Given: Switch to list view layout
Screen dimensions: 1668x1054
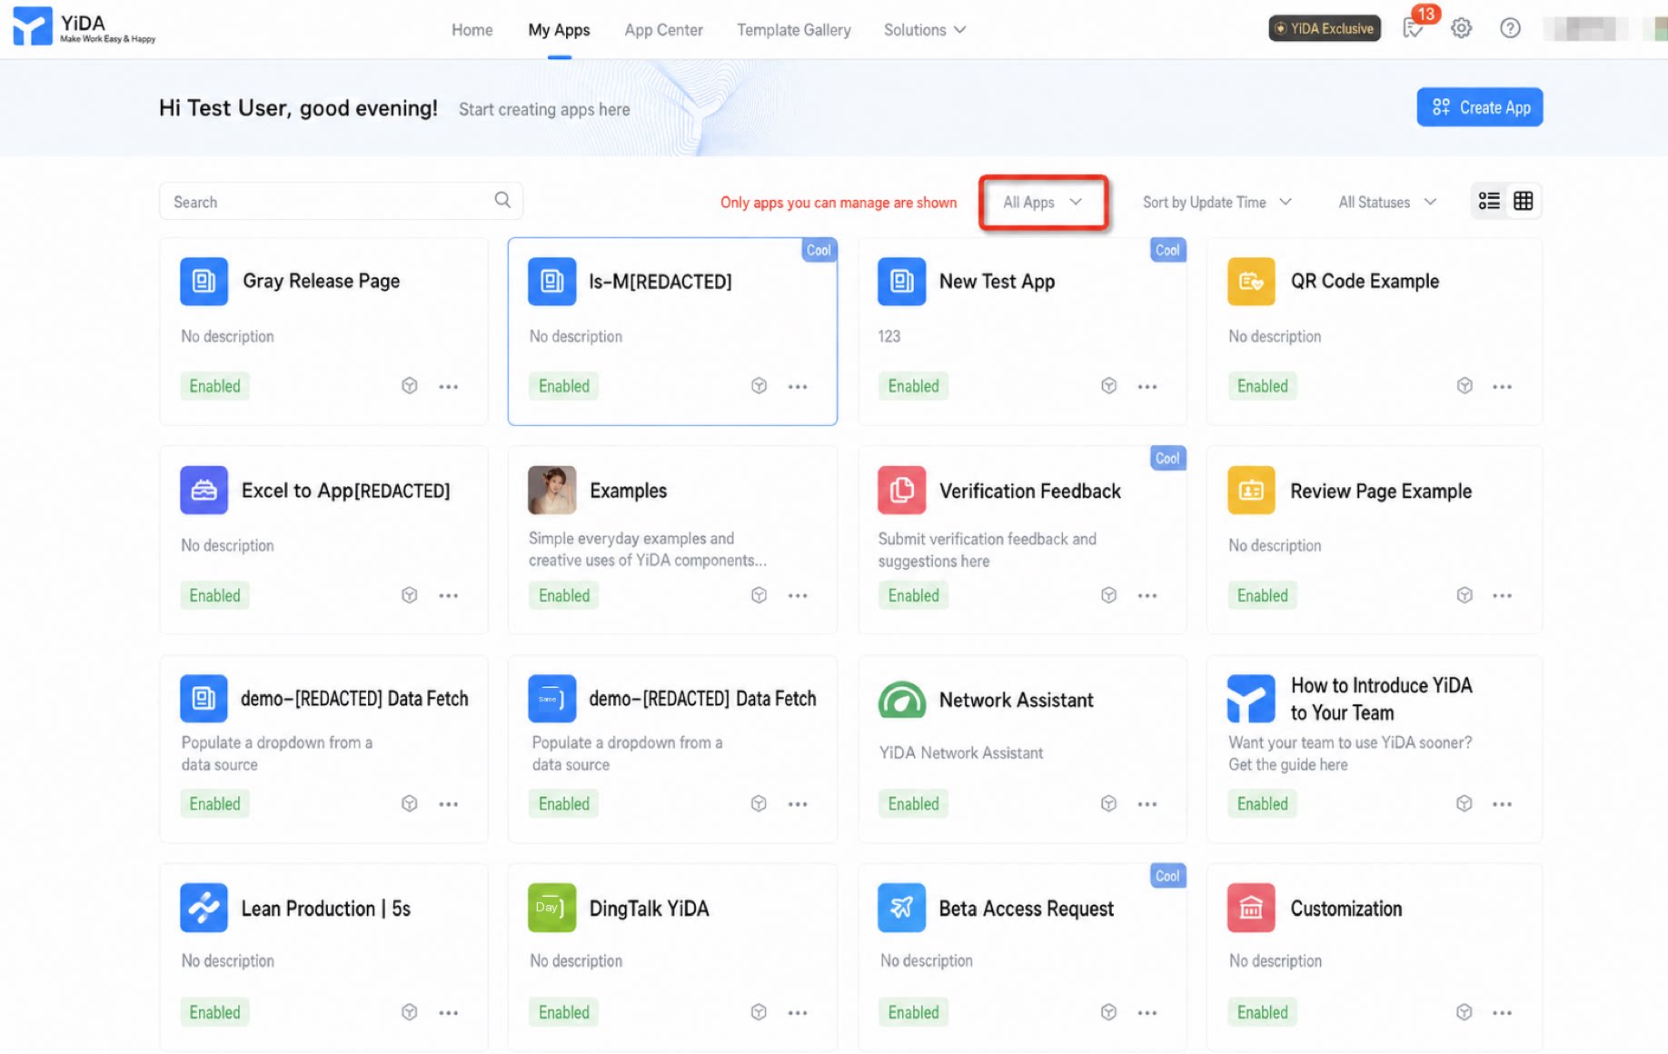Looking at the screenshot, I should (x=1489, y=201).
